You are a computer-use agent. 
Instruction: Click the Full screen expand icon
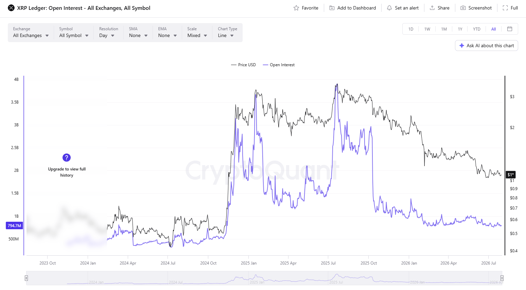(x=505, y=8)
